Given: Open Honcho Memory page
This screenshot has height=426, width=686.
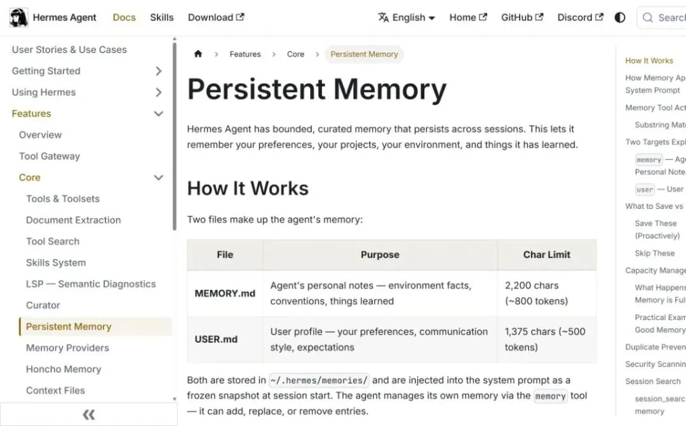Looking at the screenshot, I should pos(64,369).
